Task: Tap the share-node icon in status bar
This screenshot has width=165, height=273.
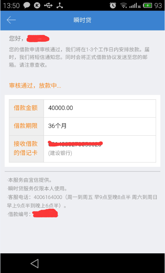Action: (x=60, y=5)
